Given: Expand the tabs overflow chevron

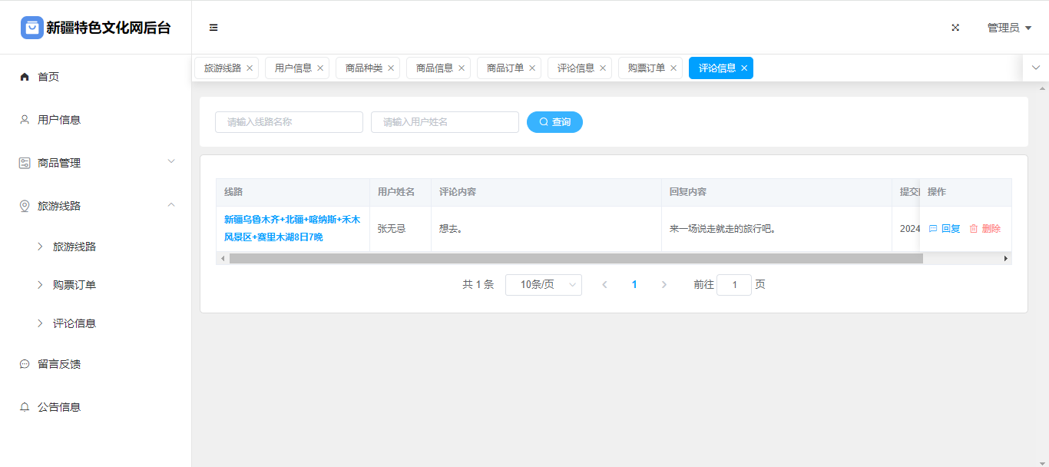Looking at the screenshot, I should coord(1035,68).
